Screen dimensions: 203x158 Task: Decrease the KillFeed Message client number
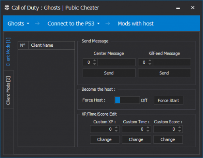click(x=150, y=64)
